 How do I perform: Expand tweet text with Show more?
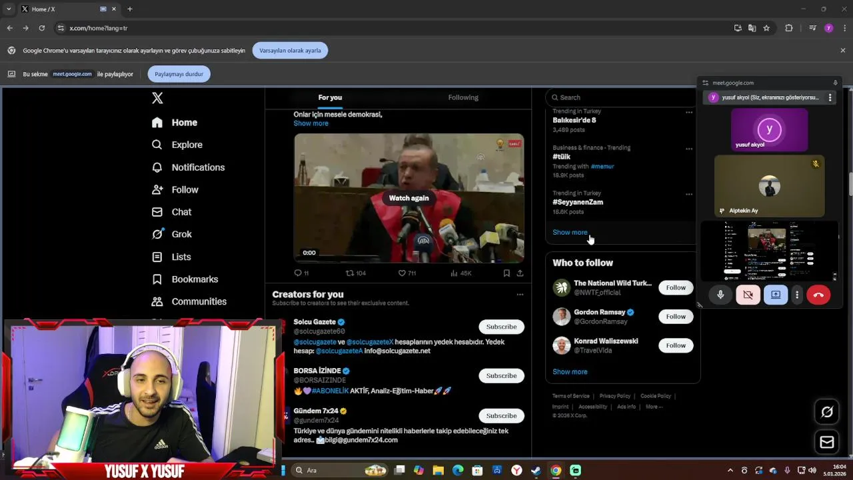pos(311,123)
